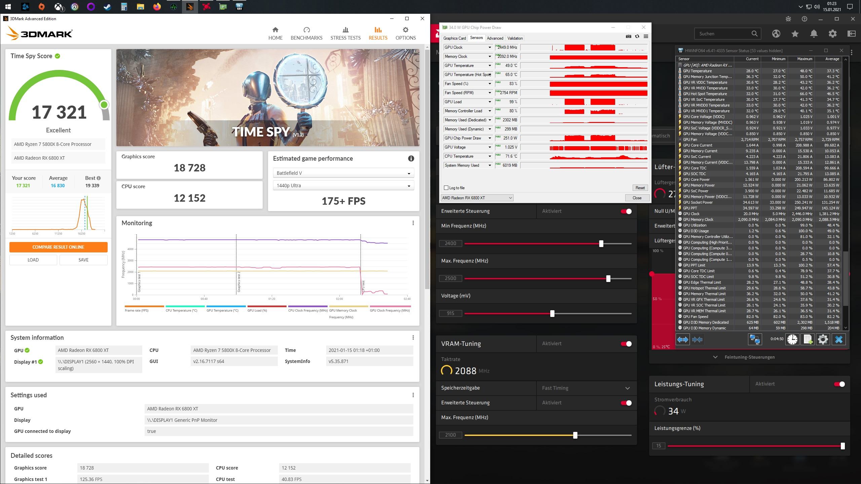Image resolution: width=861 pixels, height=484 pixels.
Task: Open the BENCHMARKS section in 3DMark
Action: coord(306,34)
